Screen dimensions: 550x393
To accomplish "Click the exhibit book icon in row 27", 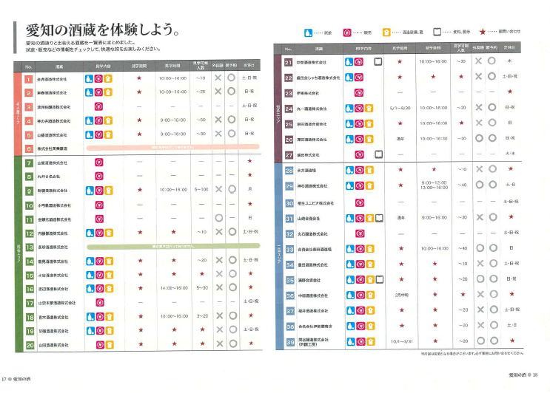I will tap(378, 154).
